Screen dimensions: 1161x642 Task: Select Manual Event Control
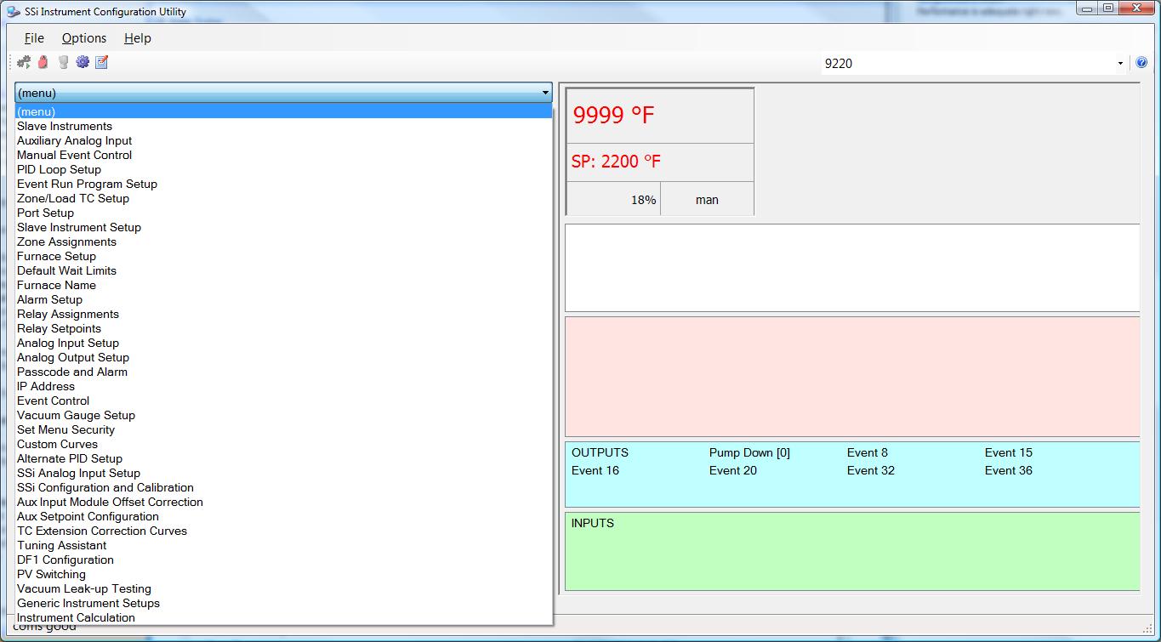(283, 155)
